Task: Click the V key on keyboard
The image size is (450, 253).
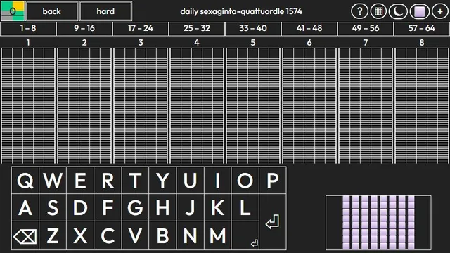Action: click(x=135, y=236)
